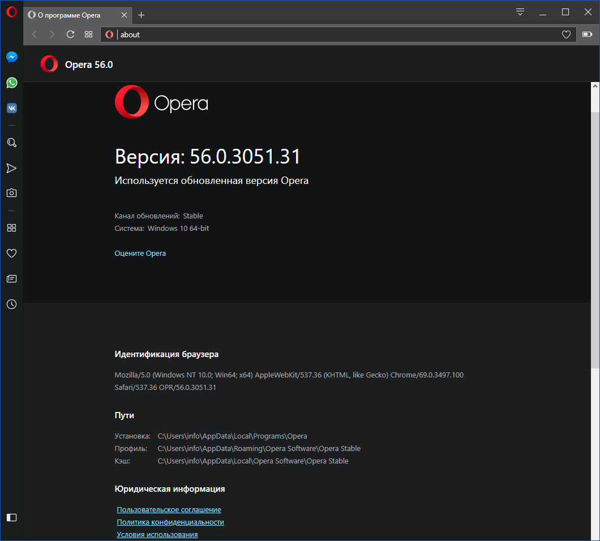This screenshot has height=541, width=600.
Task: Select the 'О программе Opera' tab
Action: [78, 15]
